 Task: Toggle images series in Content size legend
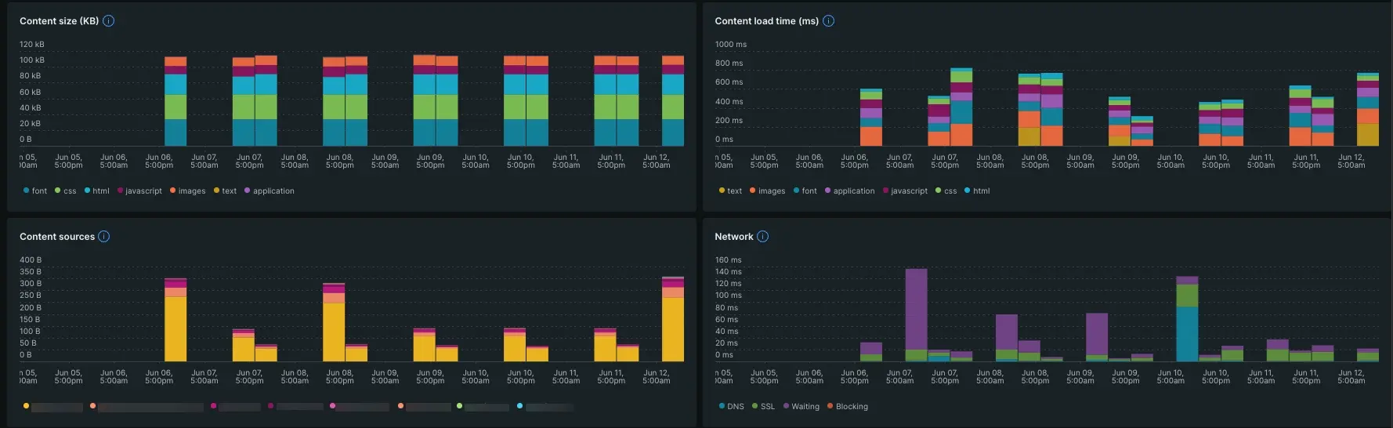pos(187,191)
